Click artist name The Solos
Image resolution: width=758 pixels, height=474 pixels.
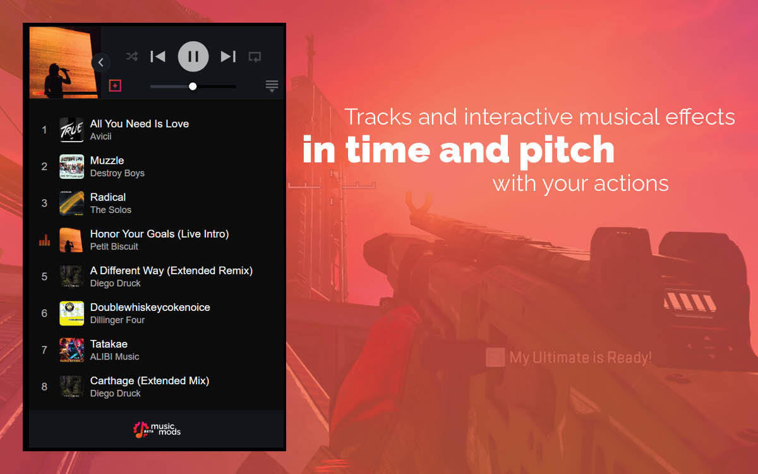(x=111, y=210)
